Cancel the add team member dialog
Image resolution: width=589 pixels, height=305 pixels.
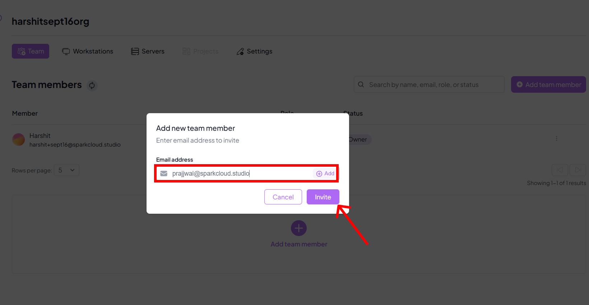coord(283,197)
